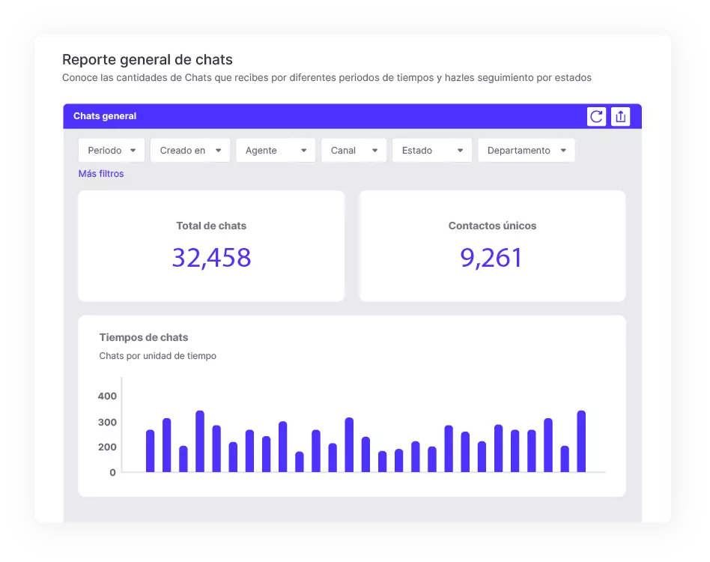Open the Departamento dropdown filter
The height and width of the screenshot is (562, 710).
coord(527,151)
